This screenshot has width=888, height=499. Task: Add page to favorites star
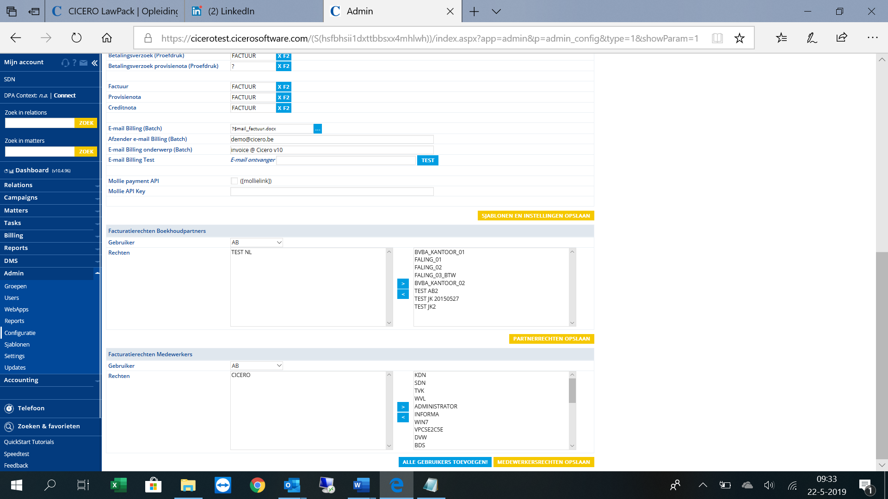click(740, 38)
